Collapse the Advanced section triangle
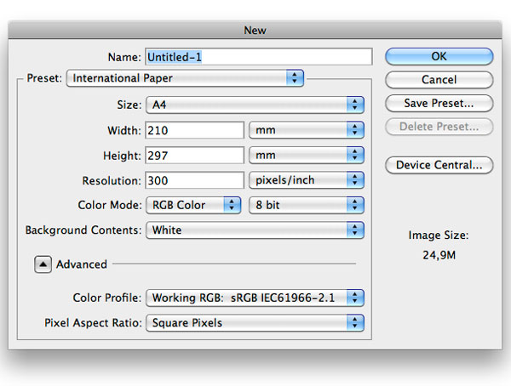 tap(43, 264)
